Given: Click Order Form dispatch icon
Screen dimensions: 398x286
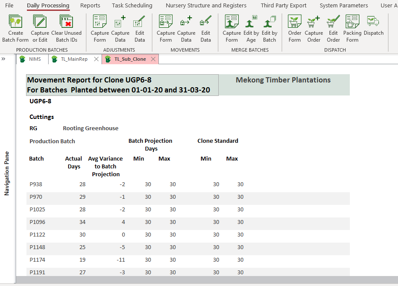Looking at the screenshot, I should (x=295, y=29).
